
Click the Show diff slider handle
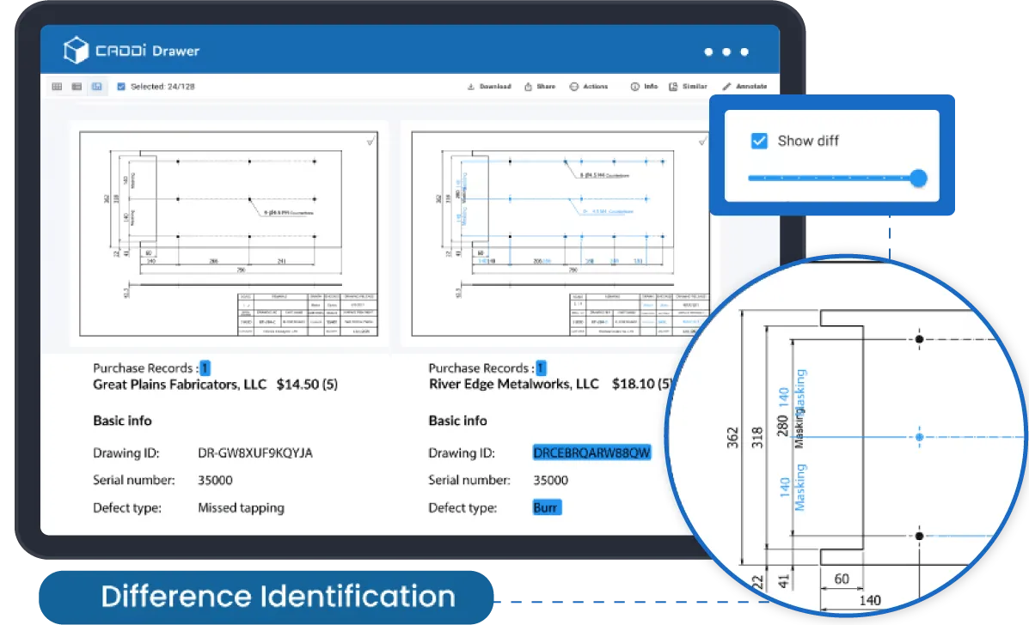pyautogui.click(x=918, y=178)
